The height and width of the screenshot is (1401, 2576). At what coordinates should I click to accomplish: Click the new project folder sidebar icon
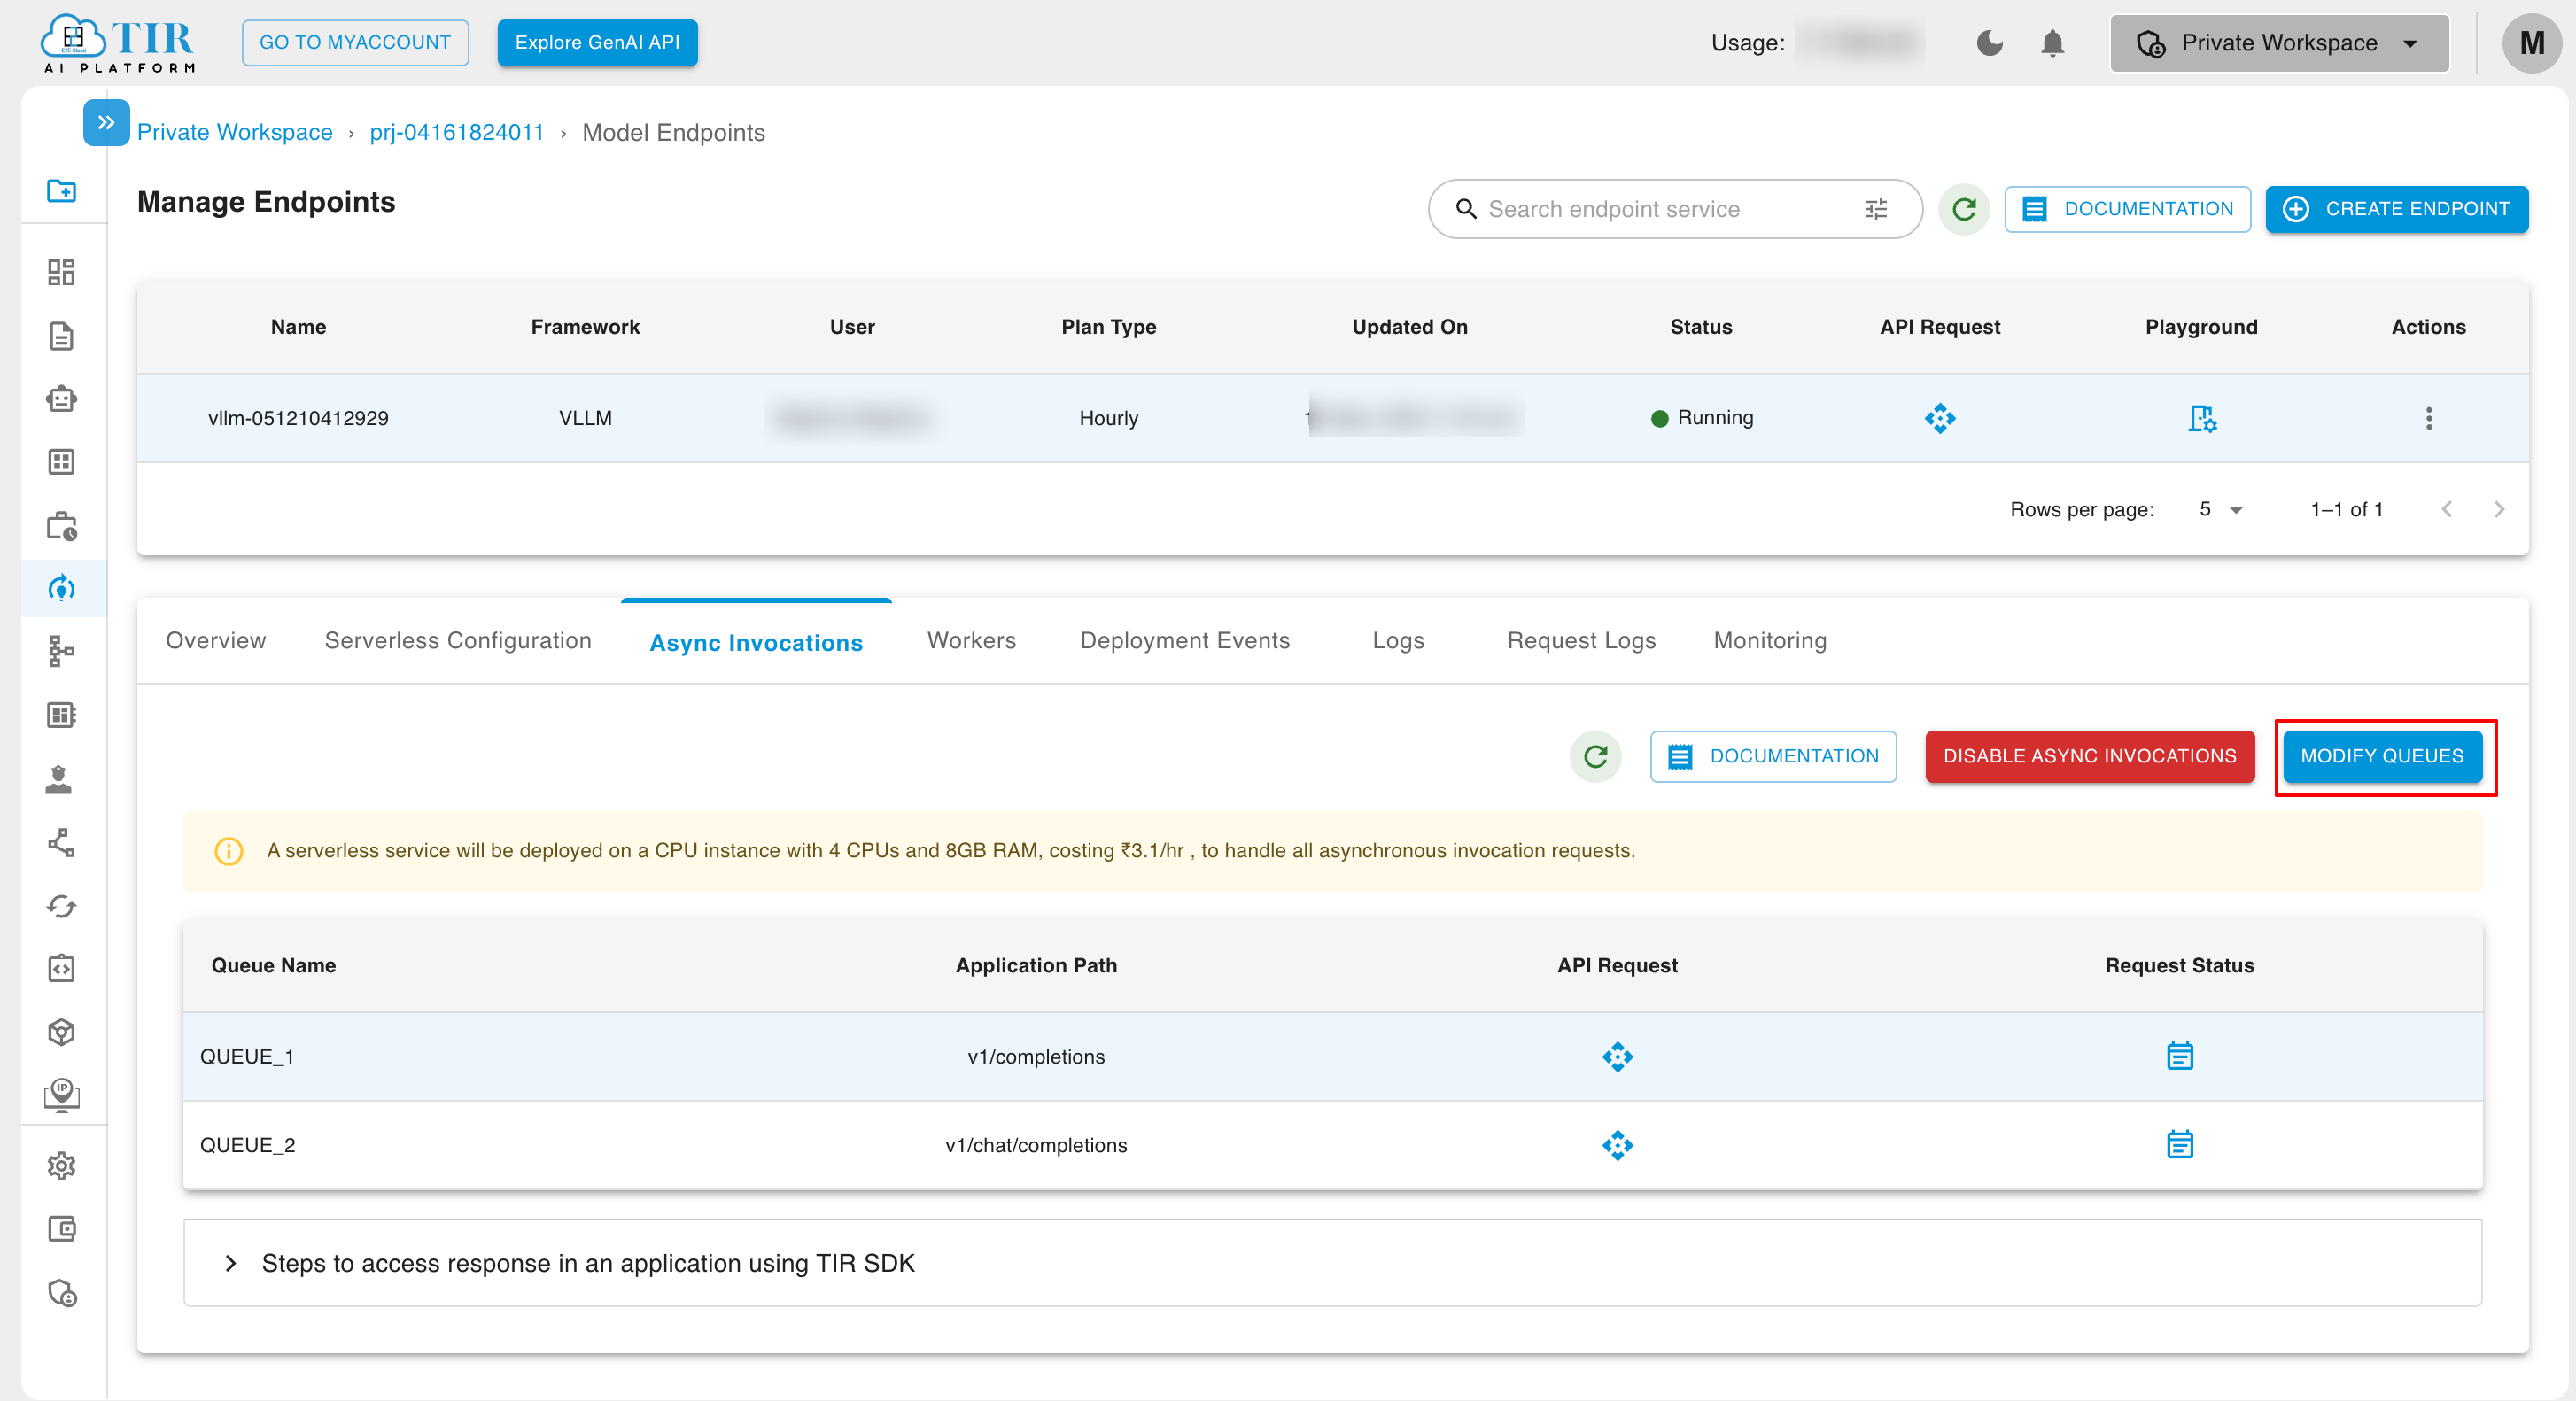(62, 190)
